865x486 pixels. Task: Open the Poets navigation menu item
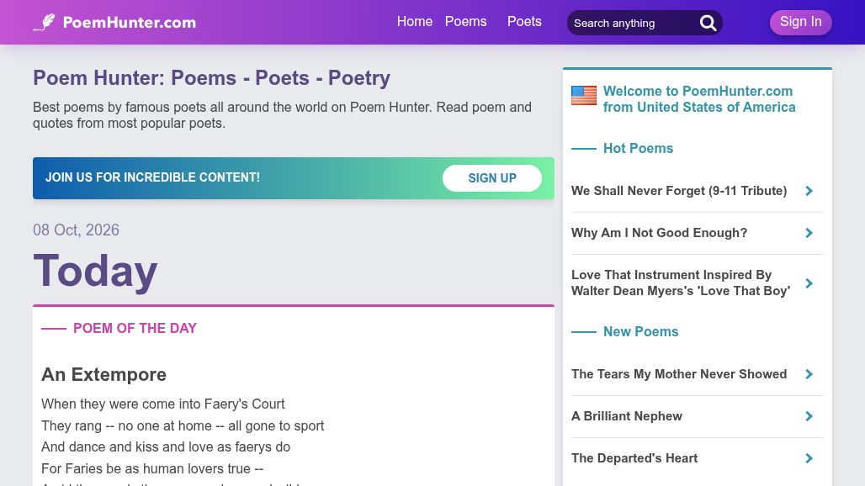coord(524,22)
